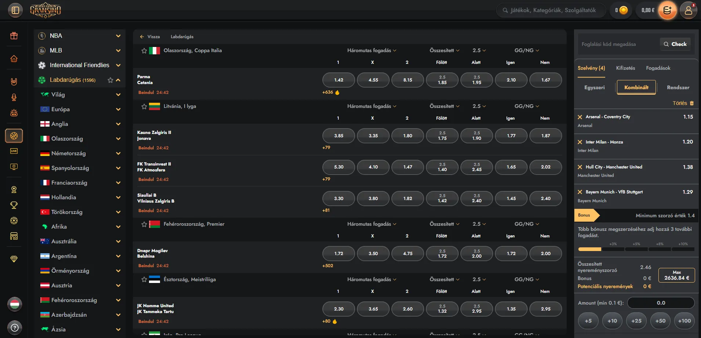
Task: Toggle the Labdarúgás favorite star in sidebar
Action: (110, 80)
